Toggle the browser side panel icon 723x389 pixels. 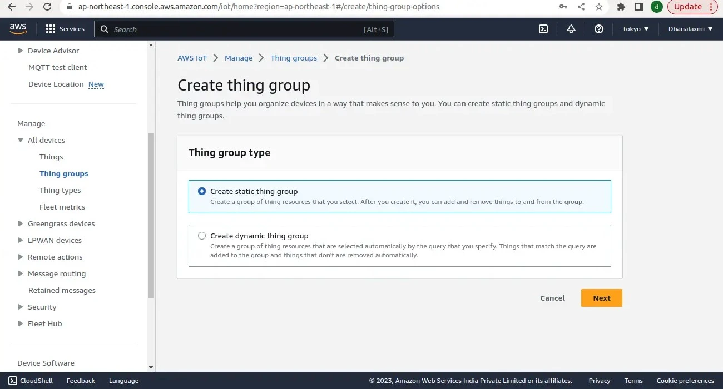639,7
